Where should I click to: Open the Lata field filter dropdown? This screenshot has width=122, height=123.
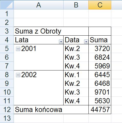tap(61, 42)
